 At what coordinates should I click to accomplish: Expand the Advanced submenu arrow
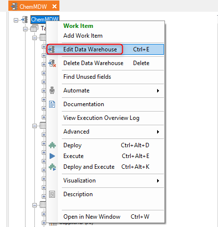click(158, 132)
